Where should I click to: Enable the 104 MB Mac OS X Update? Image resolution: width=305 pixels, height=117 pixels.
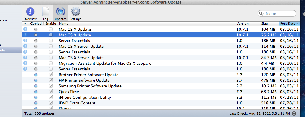coord(51,30)
